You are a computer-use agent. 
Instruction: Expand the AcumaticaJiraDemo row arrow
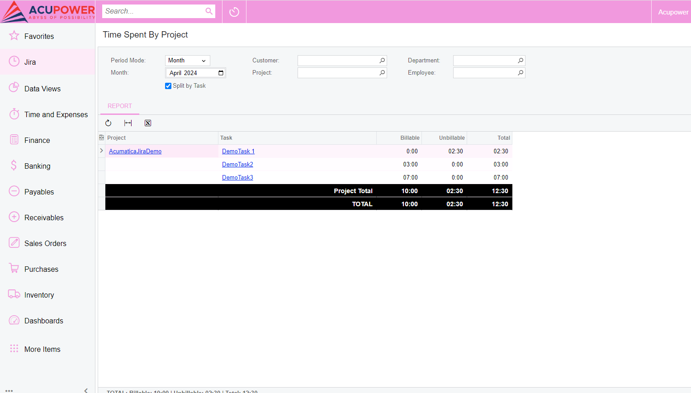(x=101, y=151)
